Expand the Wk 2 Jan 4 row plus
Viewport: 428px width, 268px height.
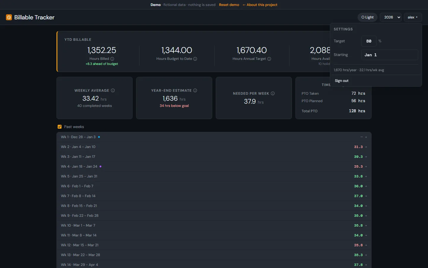[x=366, y=147]
